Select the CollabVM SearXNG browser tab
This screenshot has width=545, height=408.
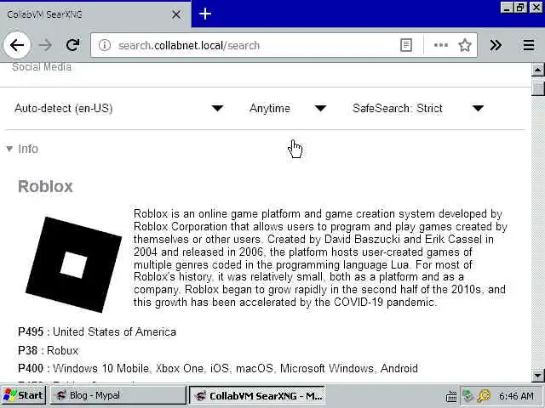(95, 14)
